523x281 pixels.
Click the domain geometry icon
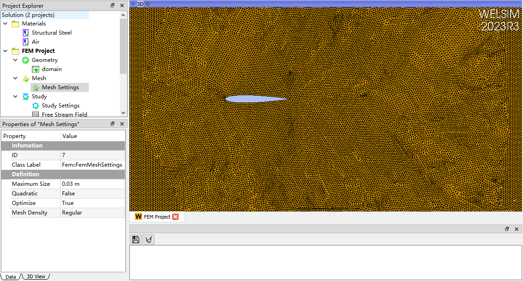(x=36, y=69)
